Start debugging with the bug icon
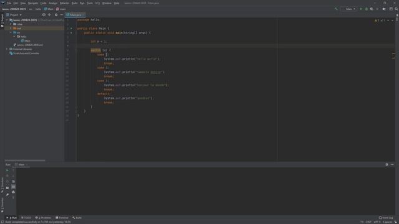The height and width of the screenshot is (224, 399). click(366, 9)
